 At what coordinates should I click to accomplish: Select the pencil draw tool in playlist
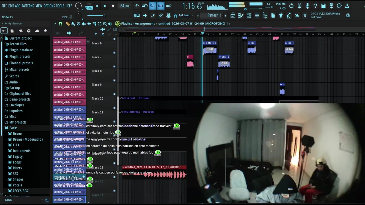point(68,24)
